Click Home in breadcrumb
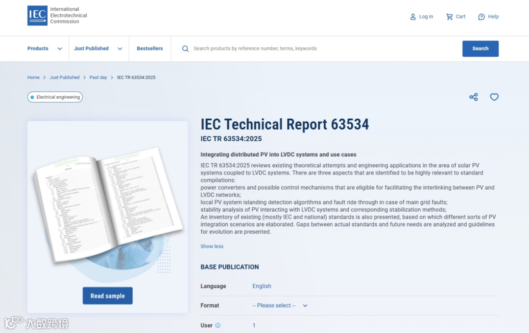Screen dimensions: 529x333 [33, 77]
